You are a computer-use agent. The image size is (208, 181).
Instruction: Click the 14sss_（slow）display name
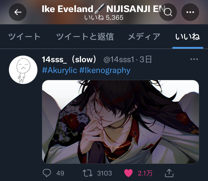[69, 59]
